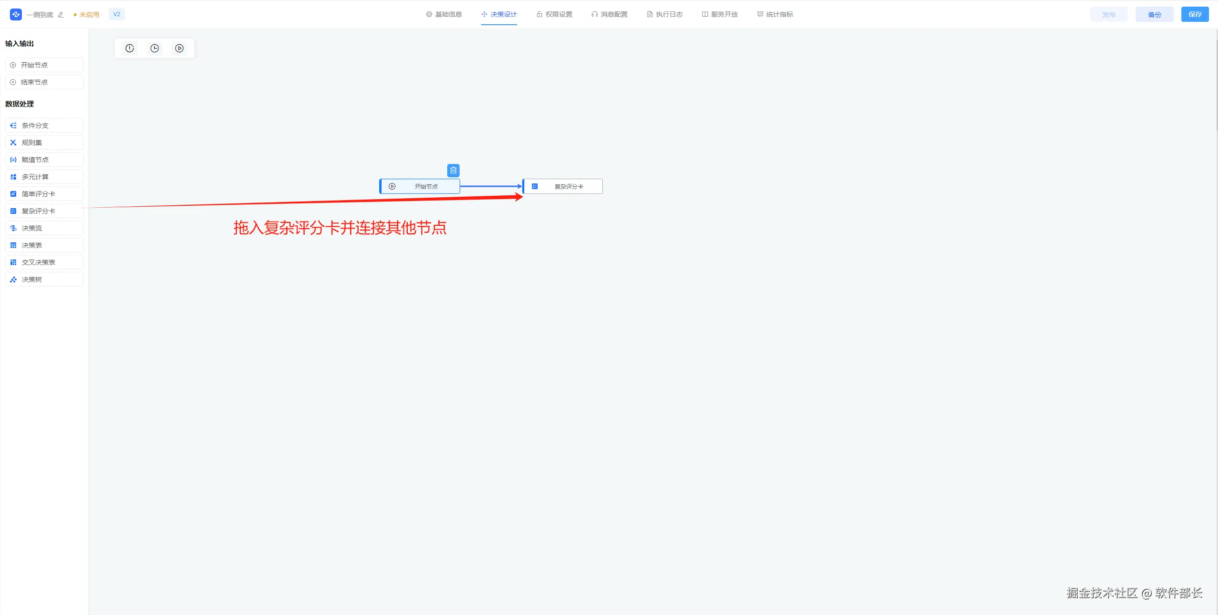Screen dimensions: 1218x615
Task: Click the exclamation circle toolbar icon
Action: coord(129,48)
